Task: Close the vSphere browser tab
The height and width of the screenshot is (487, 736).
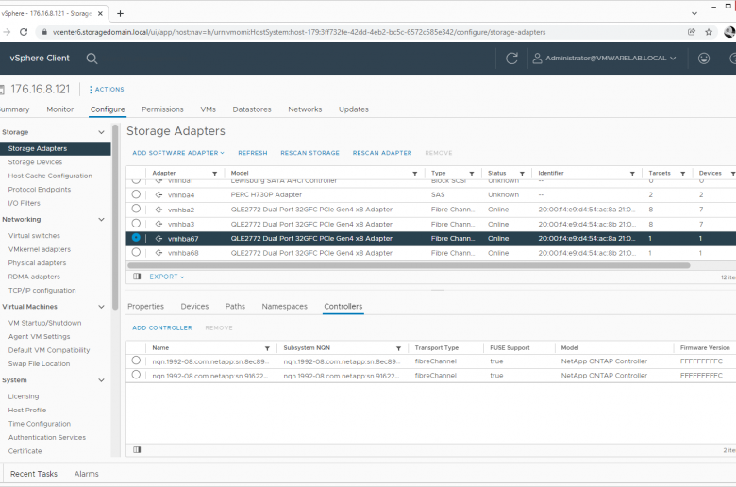Action: (100, 13)
